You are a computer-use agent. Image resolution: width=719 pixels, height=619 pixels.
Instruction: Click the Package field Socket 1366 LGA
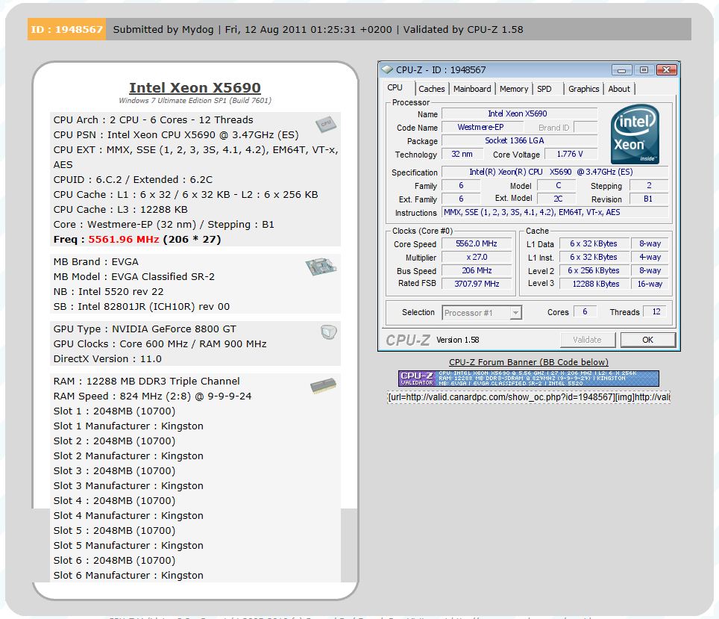click(x=519, y=140)
